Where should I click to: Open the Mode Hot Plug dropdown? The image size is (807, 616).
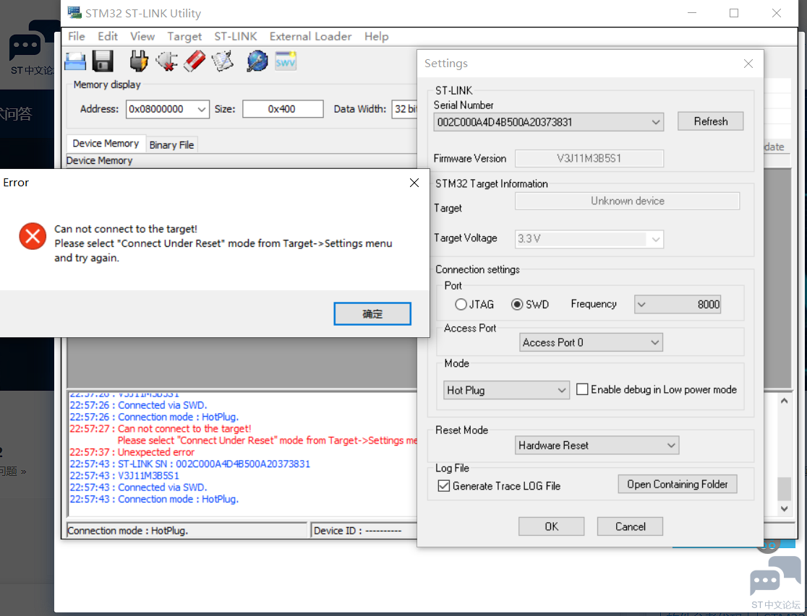[562, 390]
